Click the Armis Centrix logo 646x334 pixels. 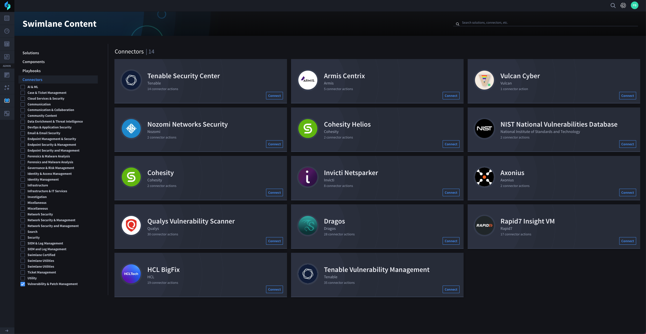point(308,80)
